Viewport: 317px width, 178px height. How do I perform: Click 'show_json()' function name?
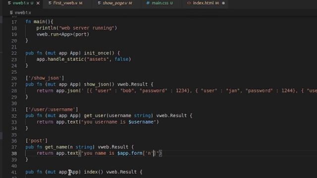tap(99, 84)
